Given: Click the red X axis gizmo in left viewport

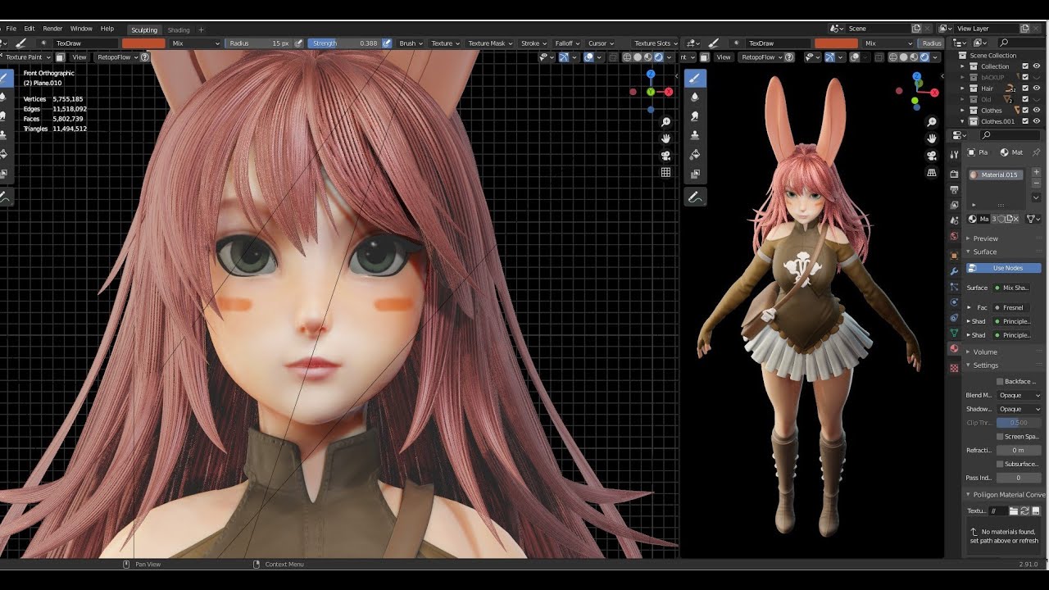Looking at the screenshot, I should point(669,92).
